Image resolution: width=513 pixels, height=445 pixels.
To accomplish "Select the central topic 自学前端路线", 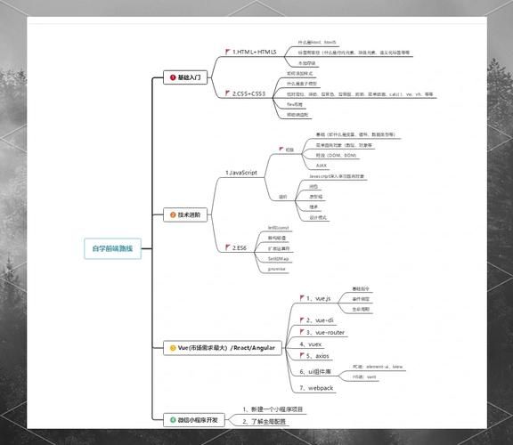I will tap(112, 248).
